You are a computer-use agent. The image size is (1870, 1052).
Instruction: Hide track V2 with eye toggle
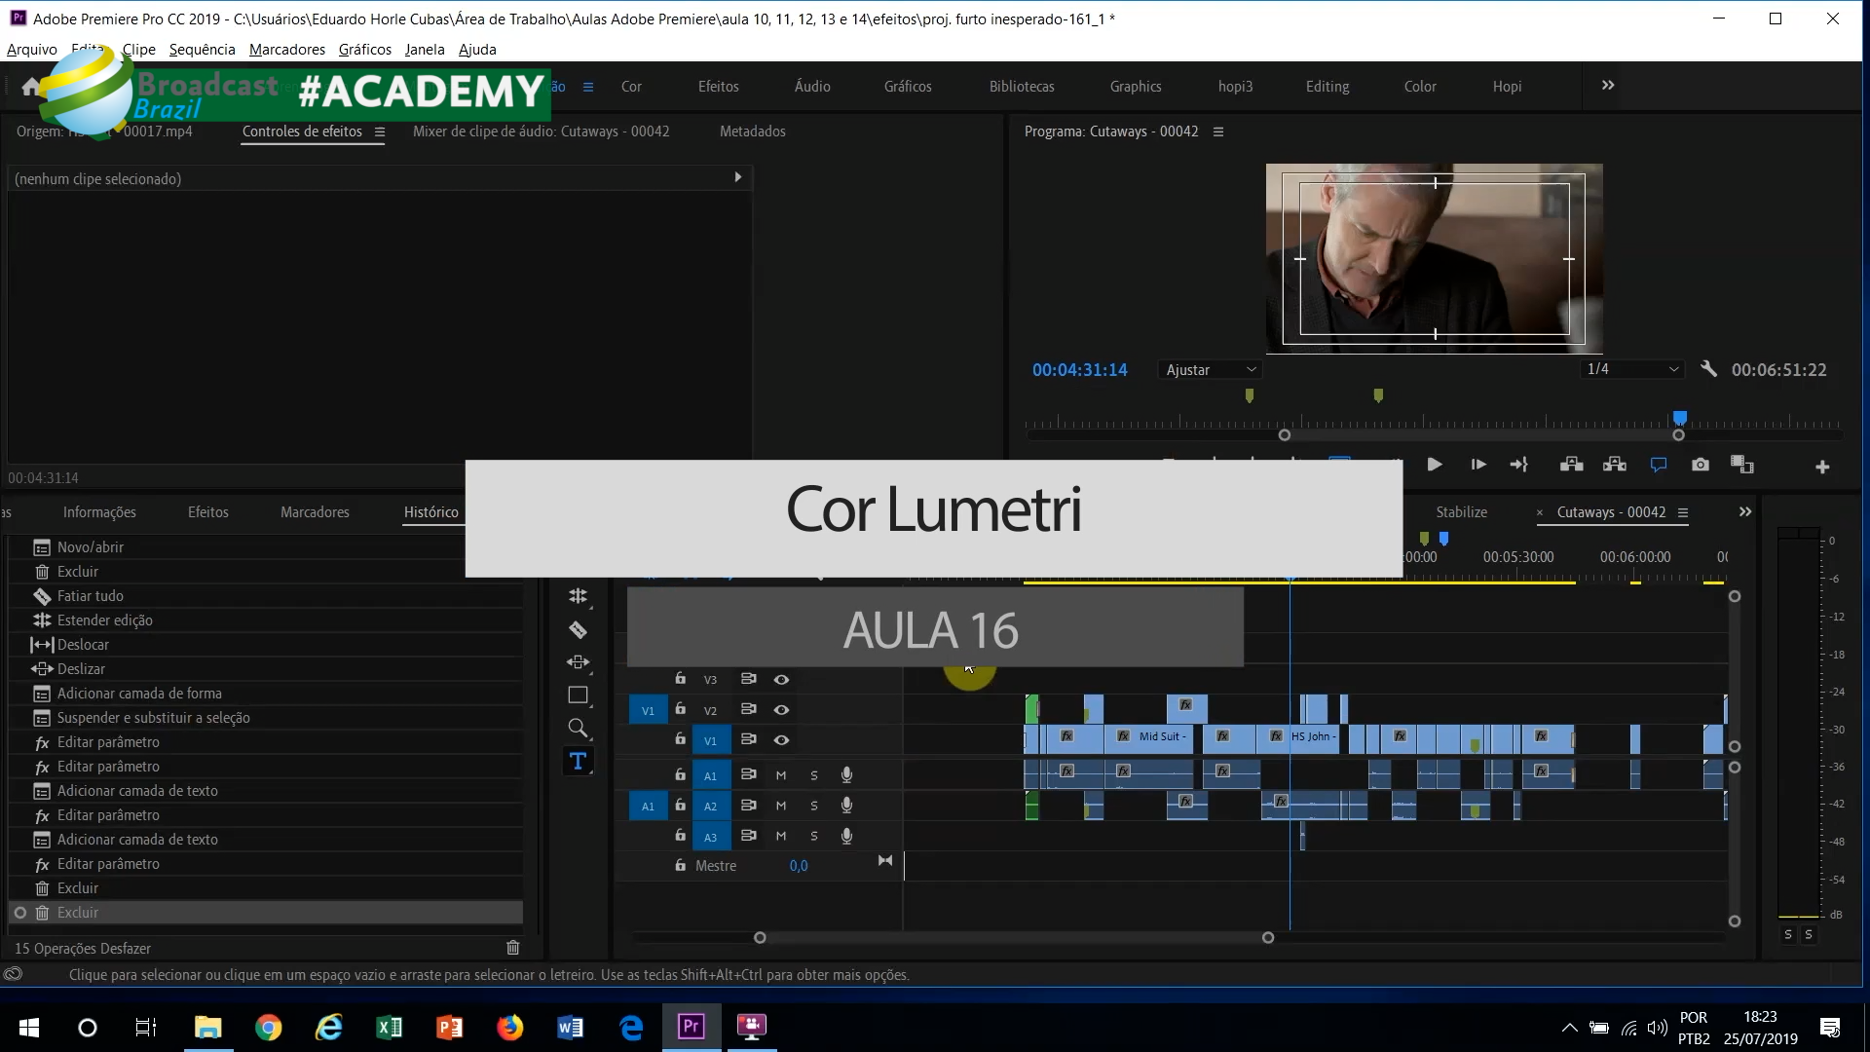click(x=781, y=710)
